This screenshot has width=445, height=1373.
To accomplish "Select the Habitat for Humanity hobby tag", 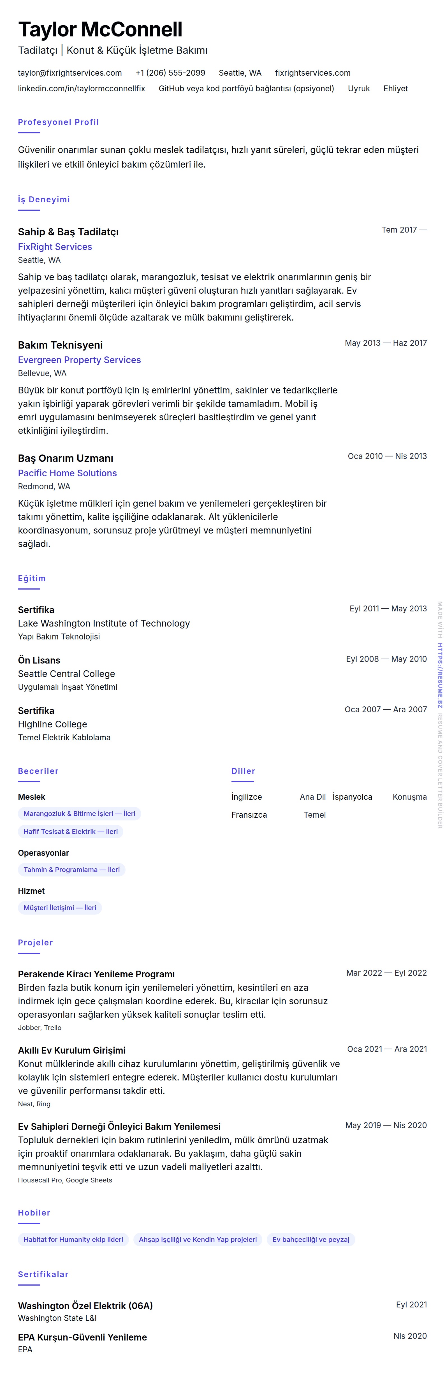I will click(73, 1239).
